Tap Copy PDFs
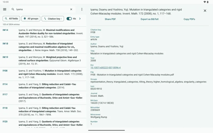 [189, 19]
